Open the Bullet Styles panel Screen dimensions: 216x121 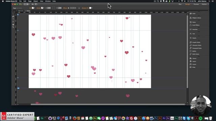[x=194, y=54]
